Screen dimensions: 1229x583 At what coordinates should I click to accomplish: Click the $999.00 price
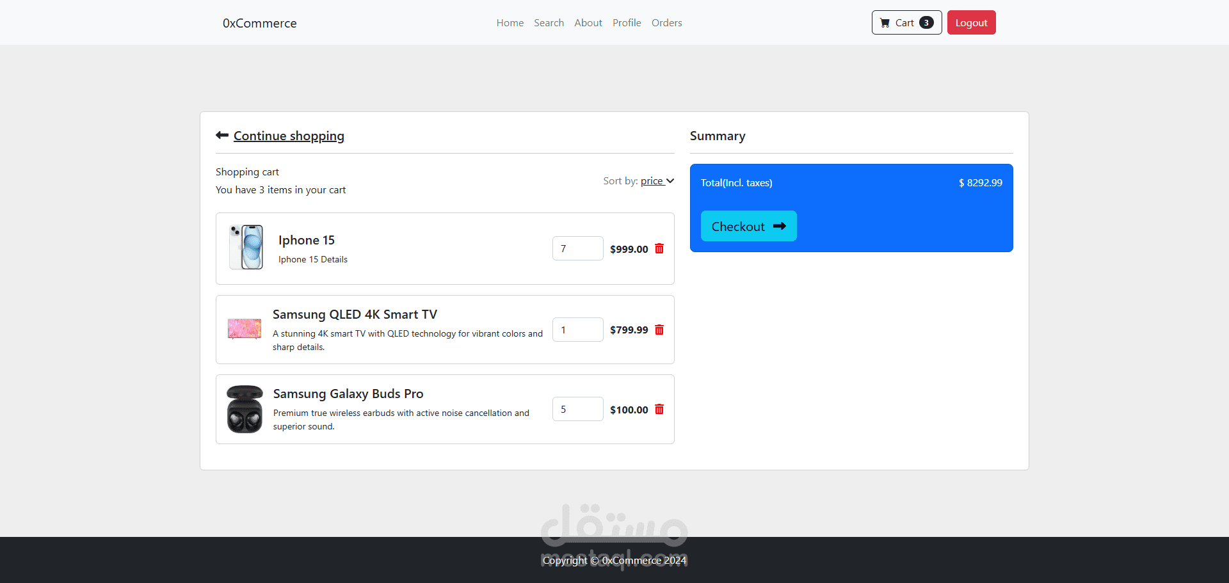tap(629, 249)
